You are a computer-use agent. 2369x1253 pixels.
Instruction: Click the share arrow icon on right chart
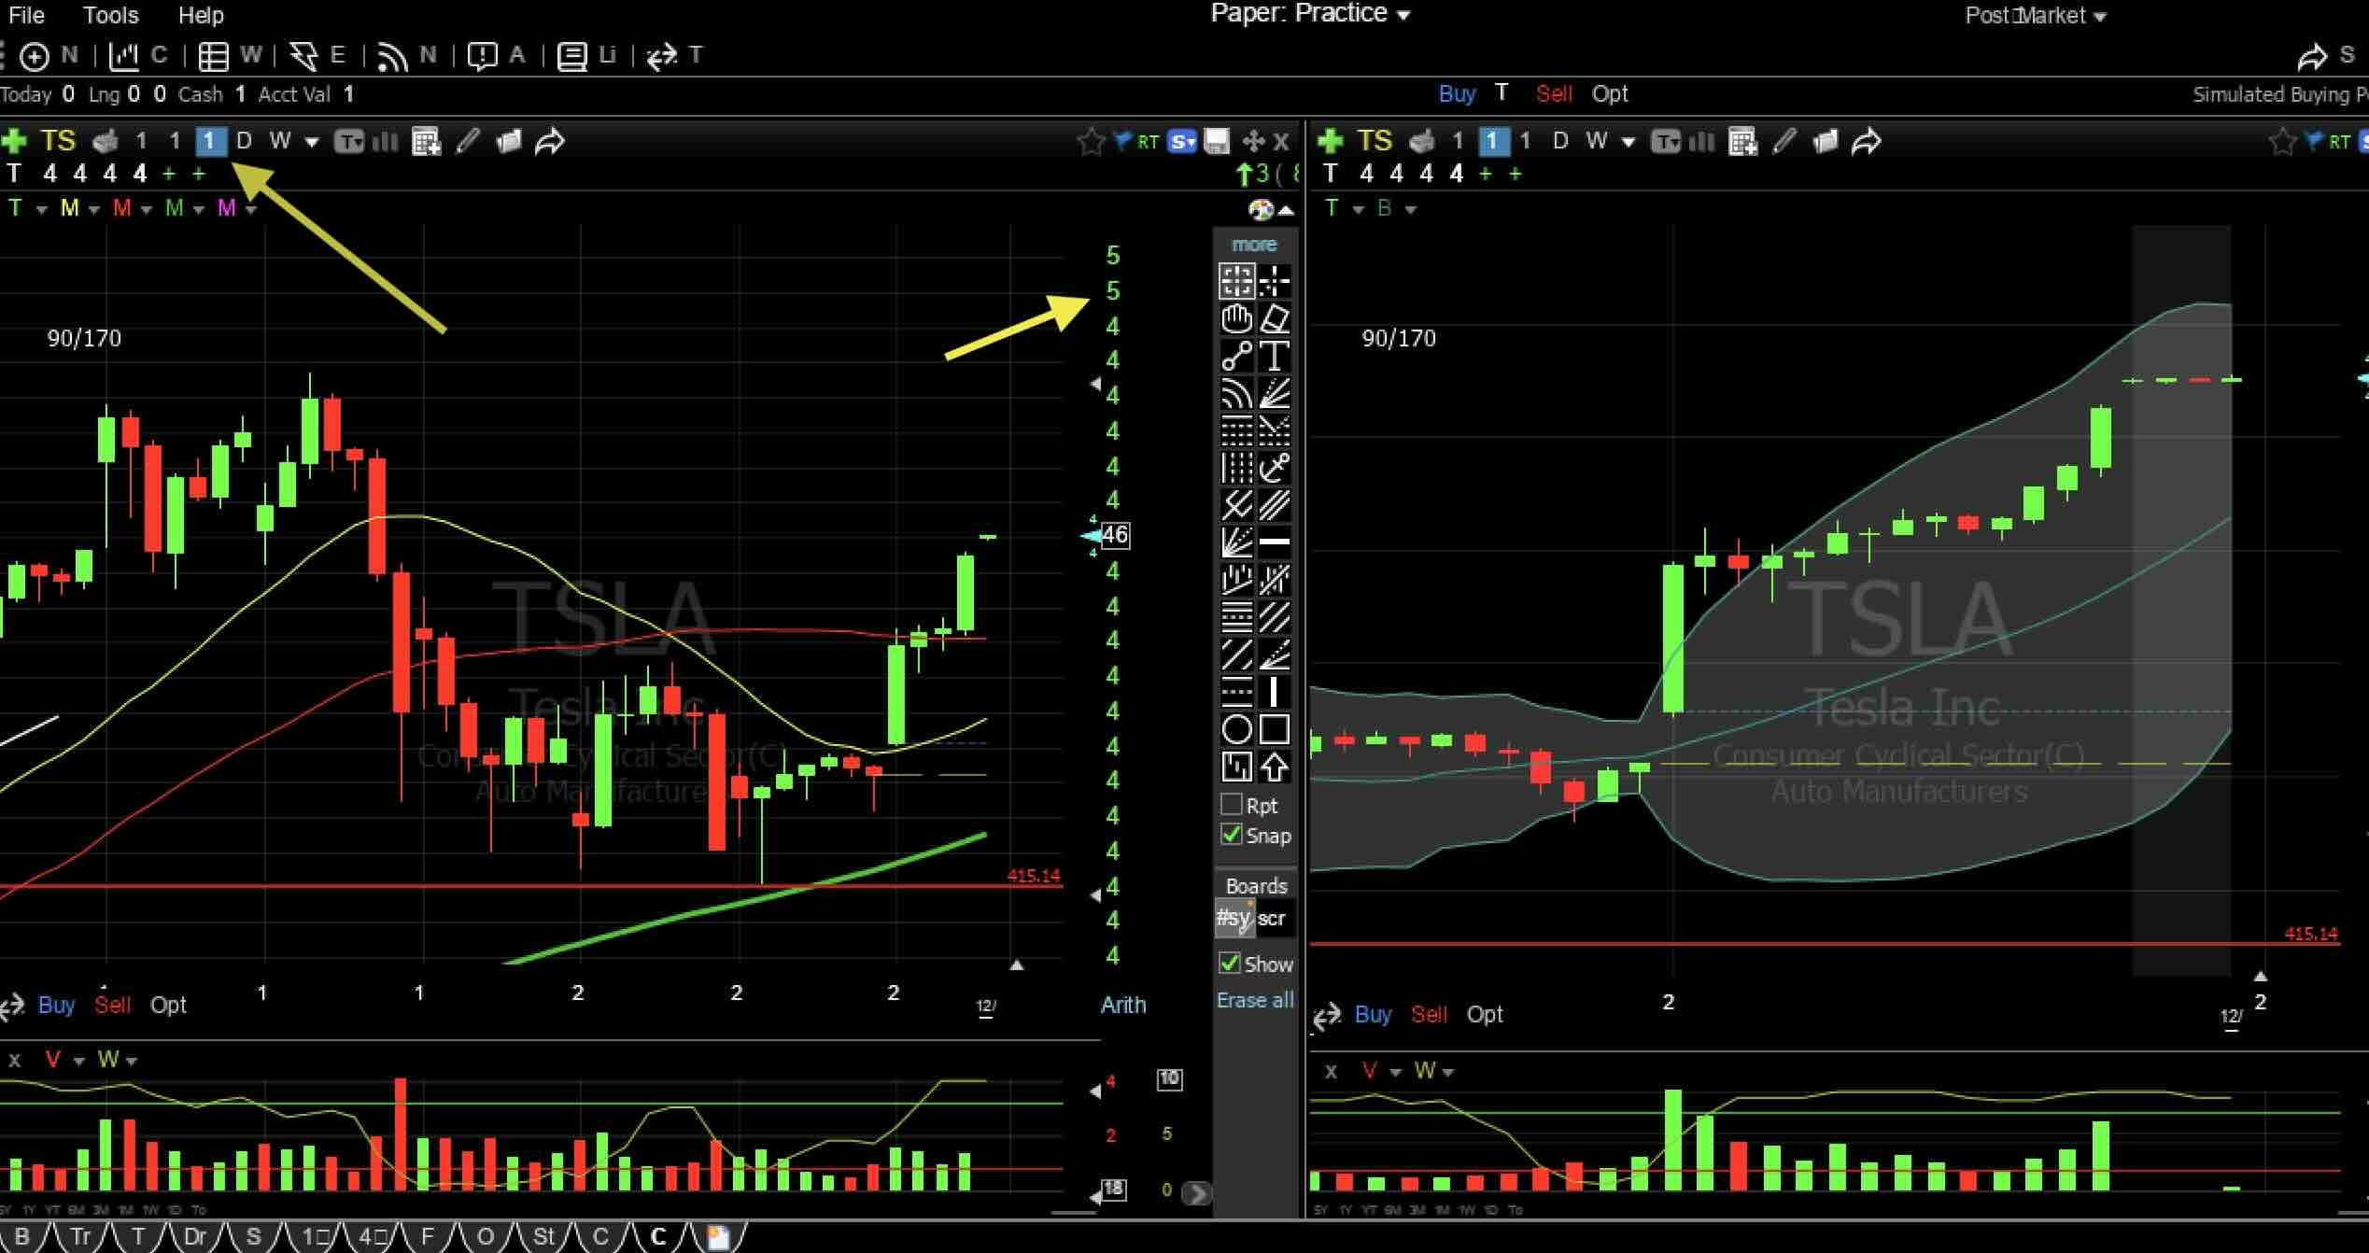click(1867, 142)
